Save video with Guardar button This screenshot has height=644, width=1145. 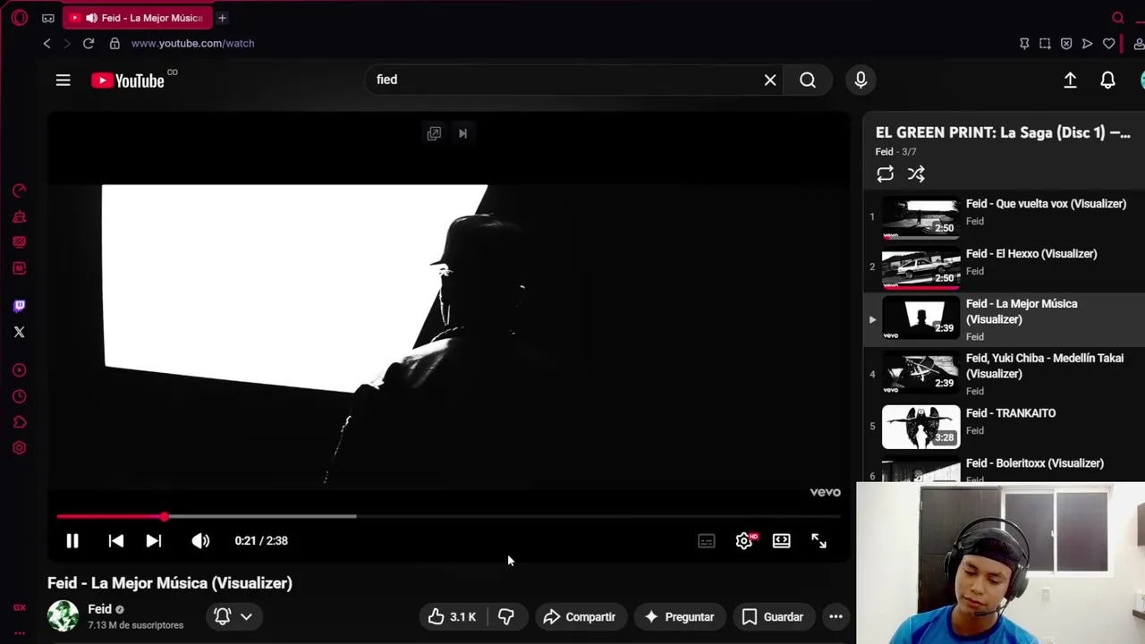point(773,617)
